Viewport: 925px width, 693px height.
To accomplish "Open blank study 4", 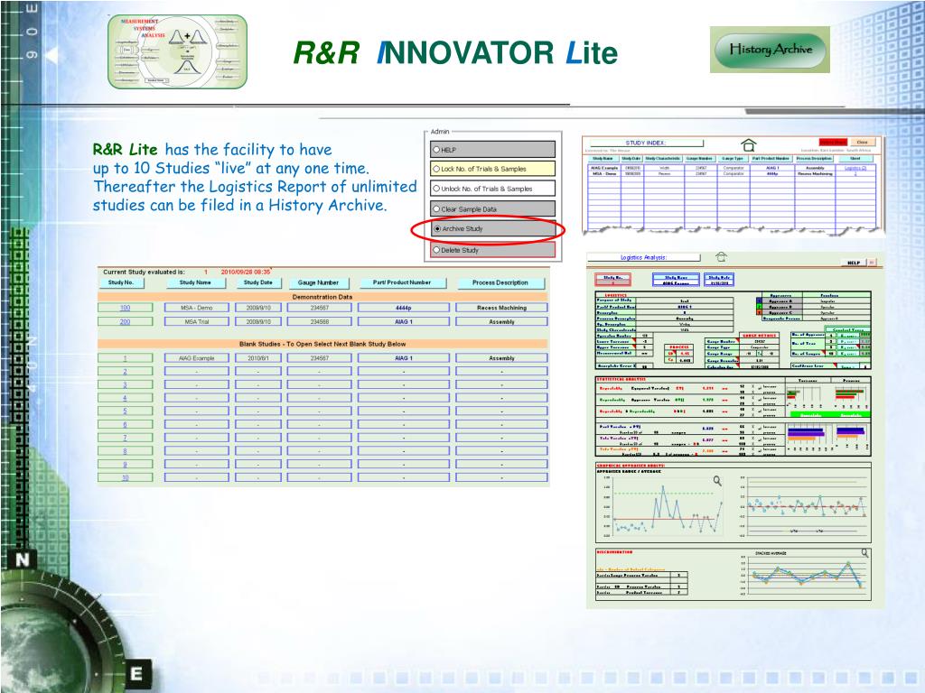I will coord(125,398).
